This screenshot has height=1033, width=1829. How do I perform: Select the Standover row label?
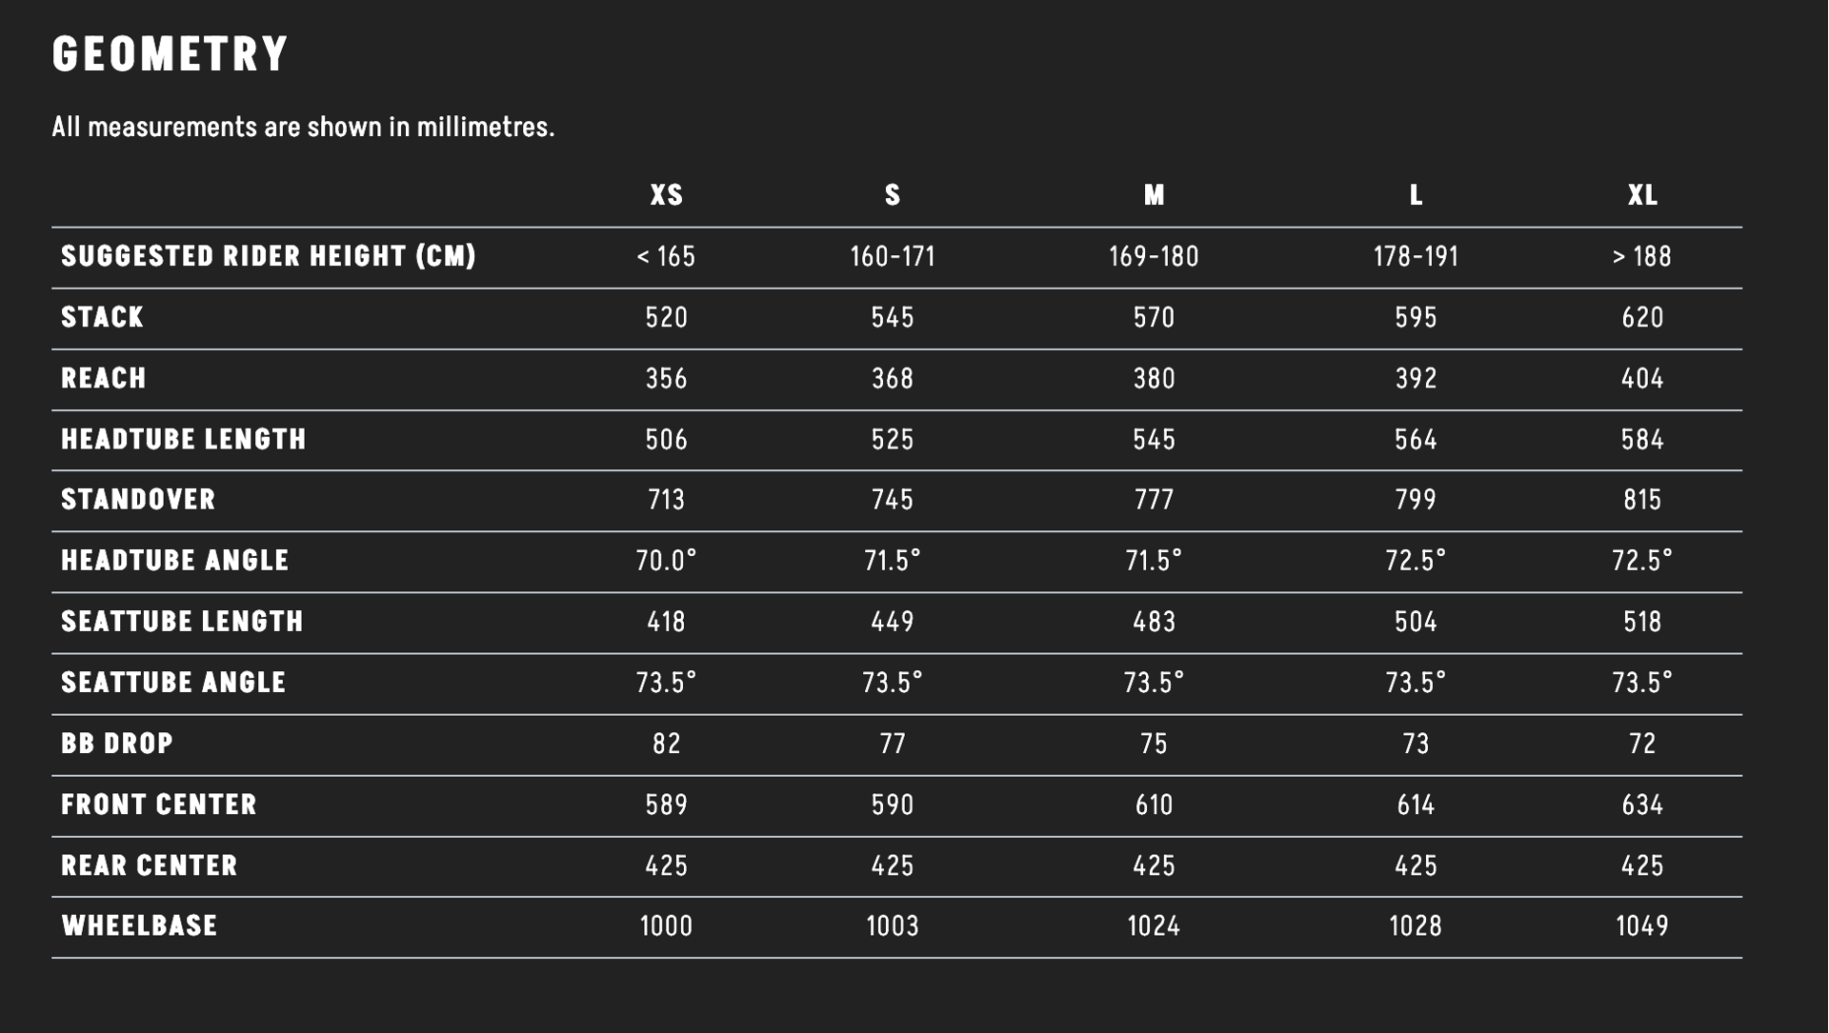(x=139, y=499)
